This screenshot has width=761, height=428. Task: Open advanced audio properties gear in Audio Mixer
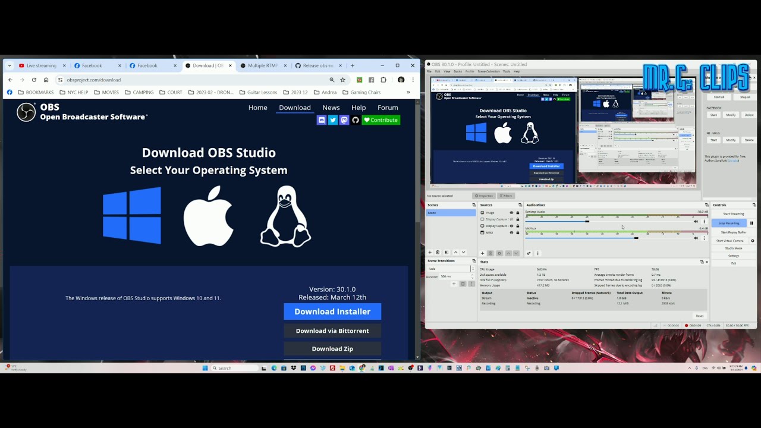tap(529, 253)
